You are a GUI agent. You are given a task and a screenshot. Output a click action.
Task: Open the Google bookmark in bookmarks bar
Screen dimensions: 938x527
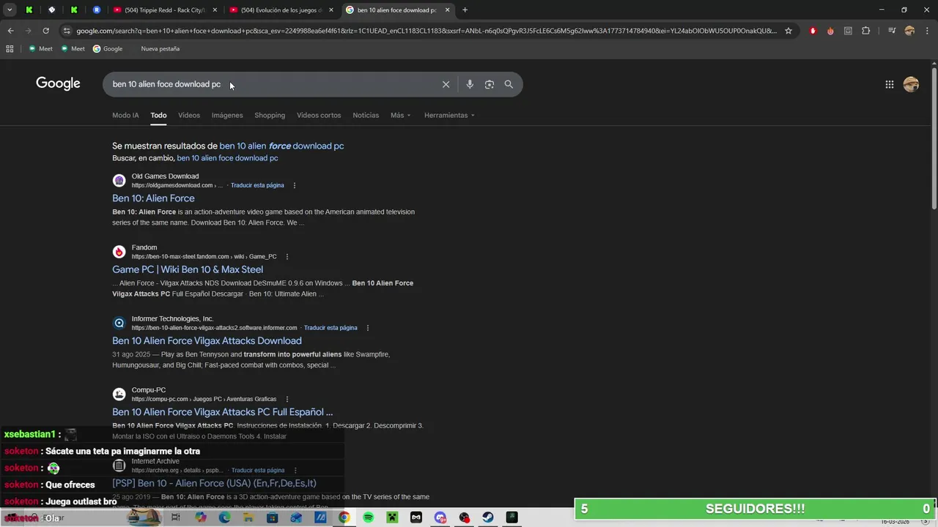coord(108,48)
